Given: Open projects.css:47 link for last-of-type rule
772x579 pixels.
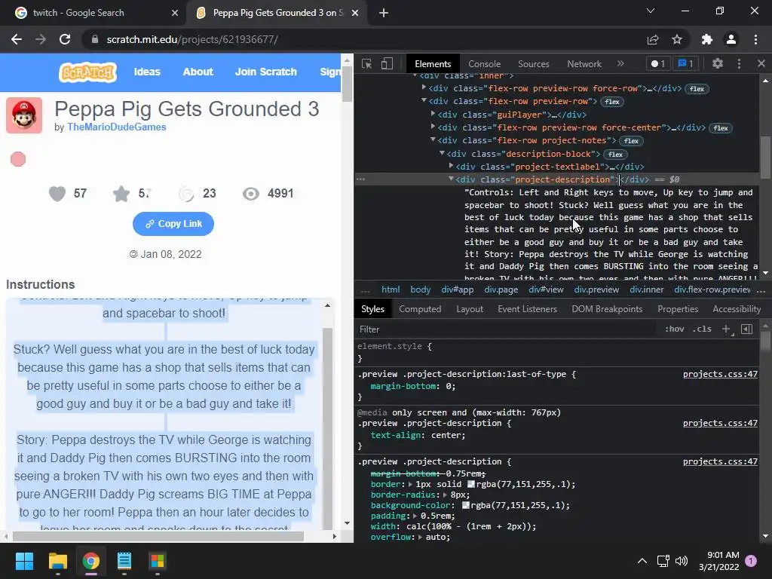Looking at the screenshot, I should tap(720, 374).
